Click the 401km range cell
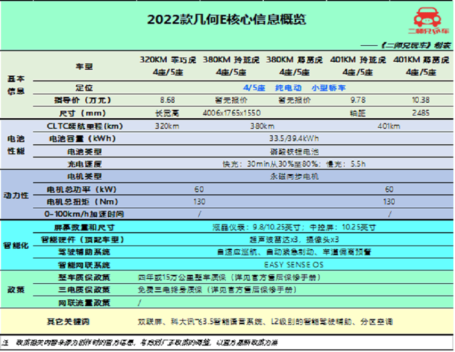The height and width of the screenshot is (352, 455). pos(389,126)
